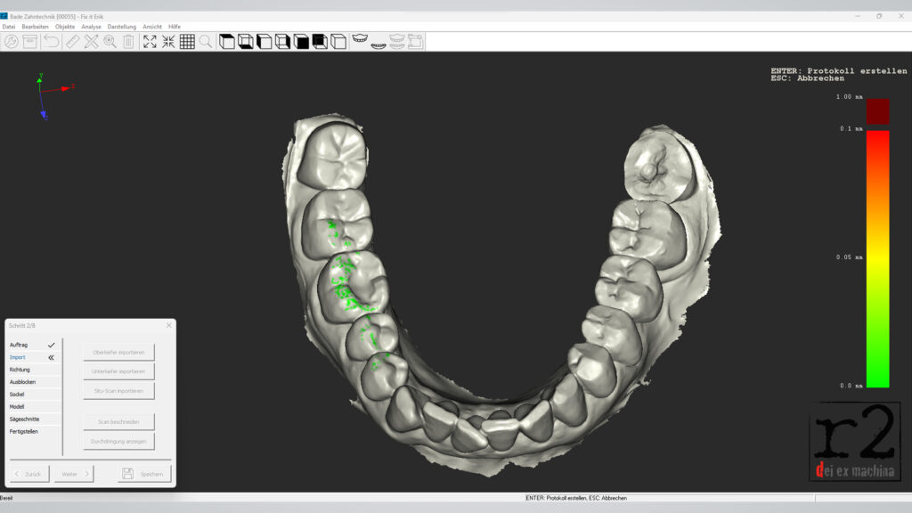Click the inward arrows zoom icon

pos(168,42)
